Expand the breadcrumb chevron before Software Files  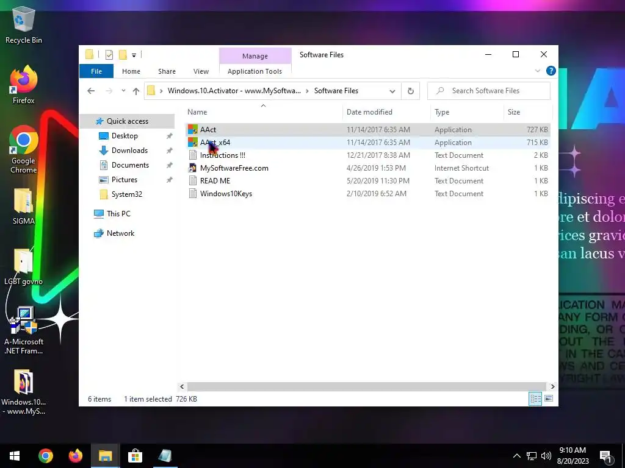(308, 91)
